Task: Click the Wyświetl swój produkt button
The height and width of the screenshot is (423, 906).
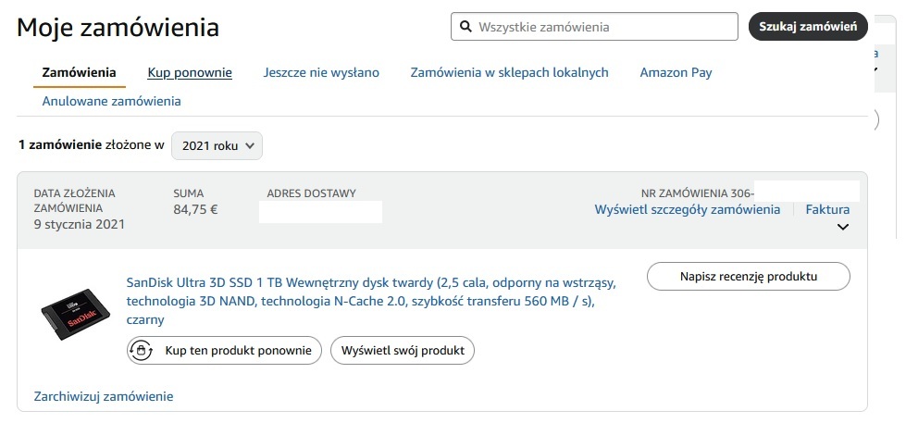Action: click(x=403, y=351)
